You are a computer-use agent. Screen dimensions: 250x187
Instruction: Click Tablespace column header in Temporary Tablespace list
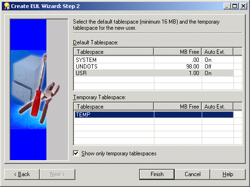pos(114,107)
